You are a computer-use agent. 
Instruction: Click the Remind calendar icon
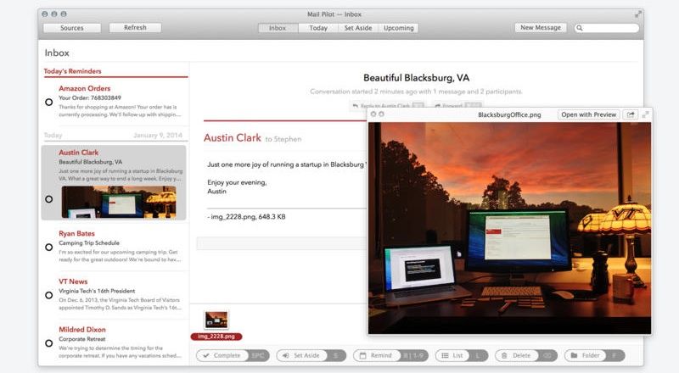tap(363, 355)
